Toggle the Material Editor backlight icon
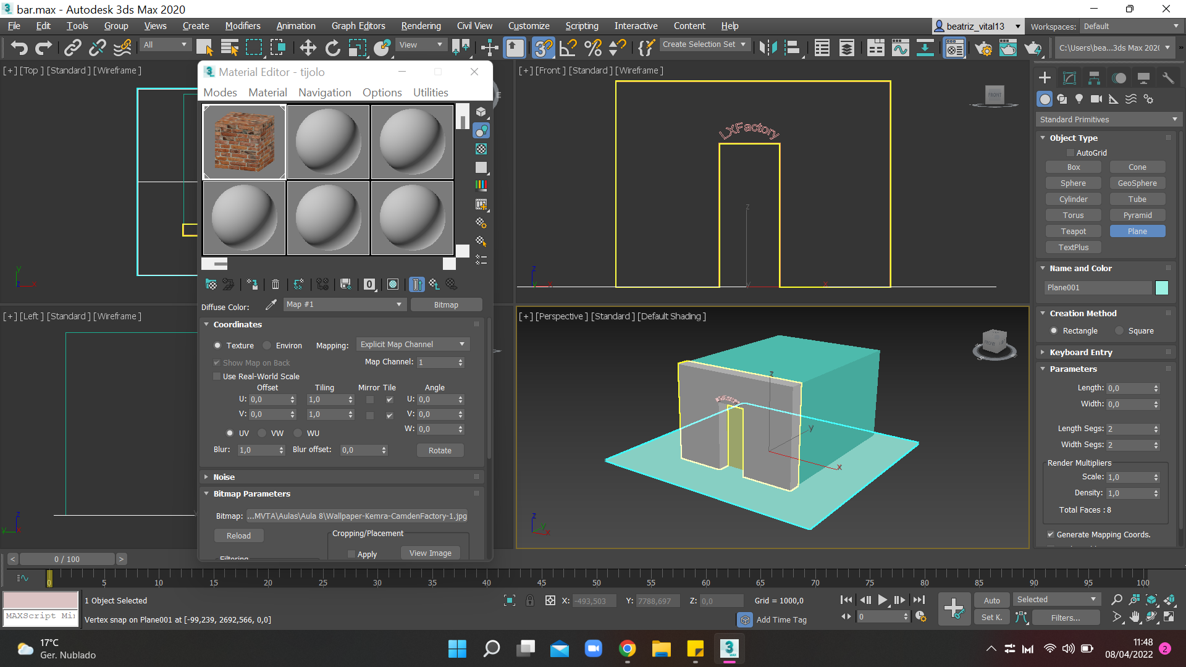Viewport: 1186px width, 667px height. tap(481, 131)
